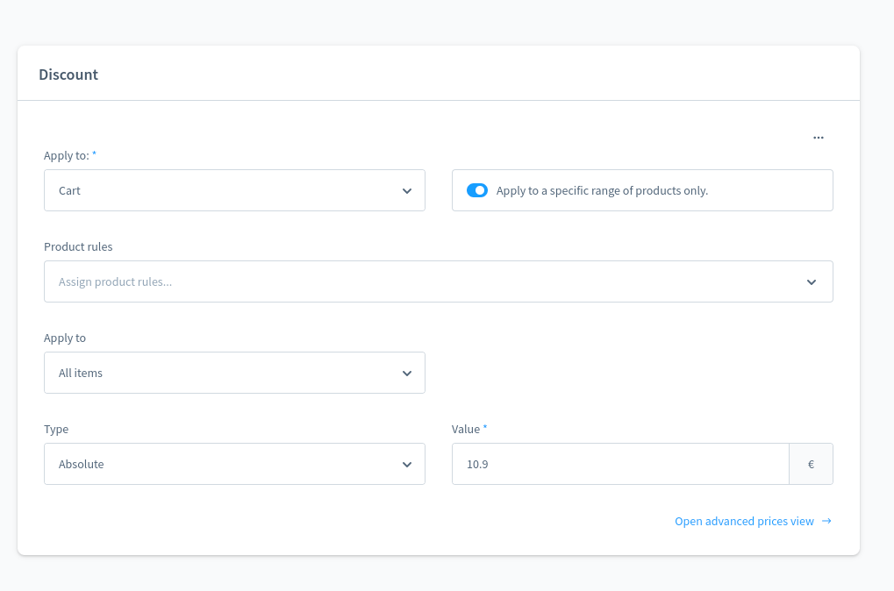
Task: Open the All items dropdown
Action: tap(234, 372)
